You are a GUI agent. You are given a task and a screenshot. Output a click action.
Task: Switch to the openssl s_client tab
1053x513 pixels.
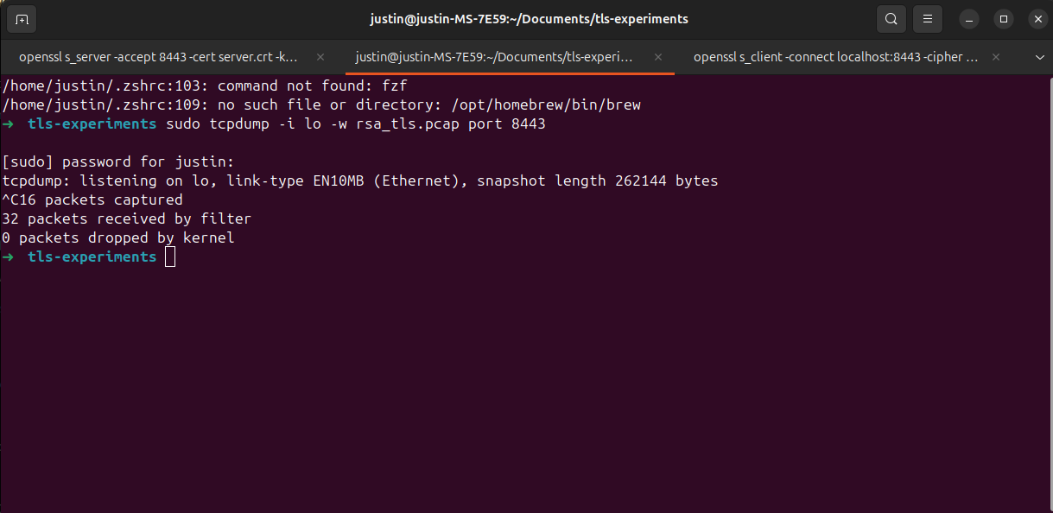click(835, 57)
